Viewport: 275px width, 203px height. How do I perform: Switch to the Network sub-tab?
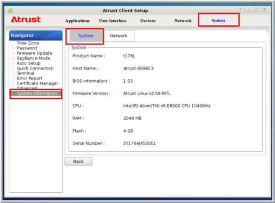[118, 36]
